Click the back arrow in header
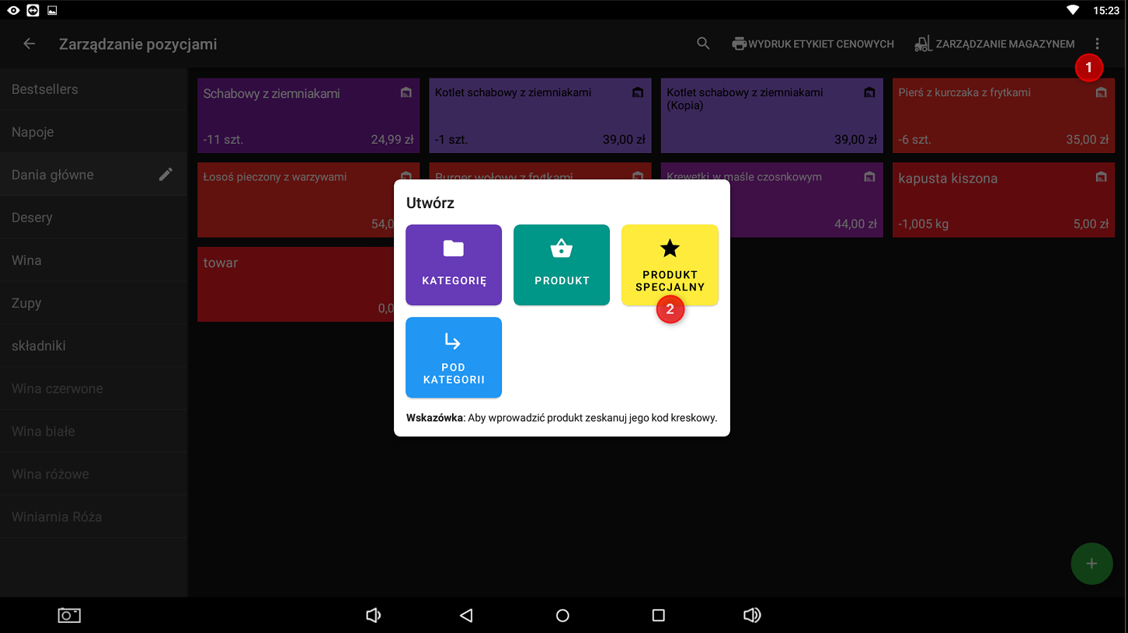Screen dimensions: 1128x633 [30, 44]
